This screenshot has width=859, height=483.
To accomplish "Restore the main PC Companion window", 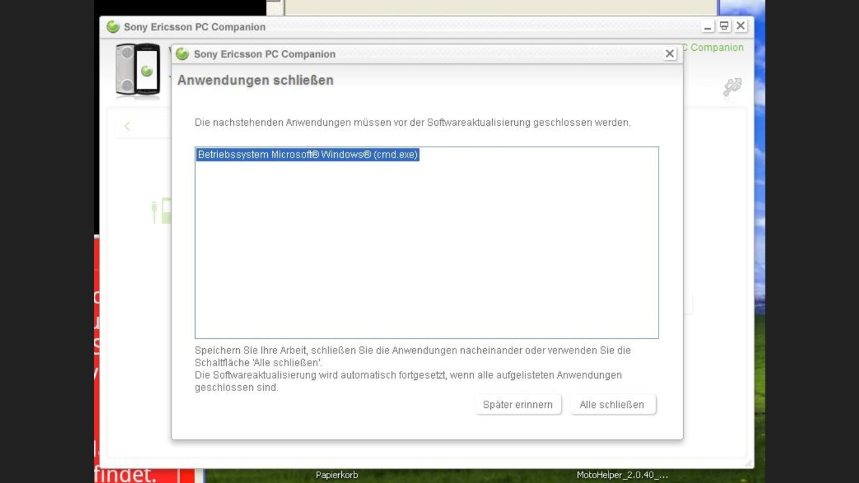I will click(x=724, y=26).
